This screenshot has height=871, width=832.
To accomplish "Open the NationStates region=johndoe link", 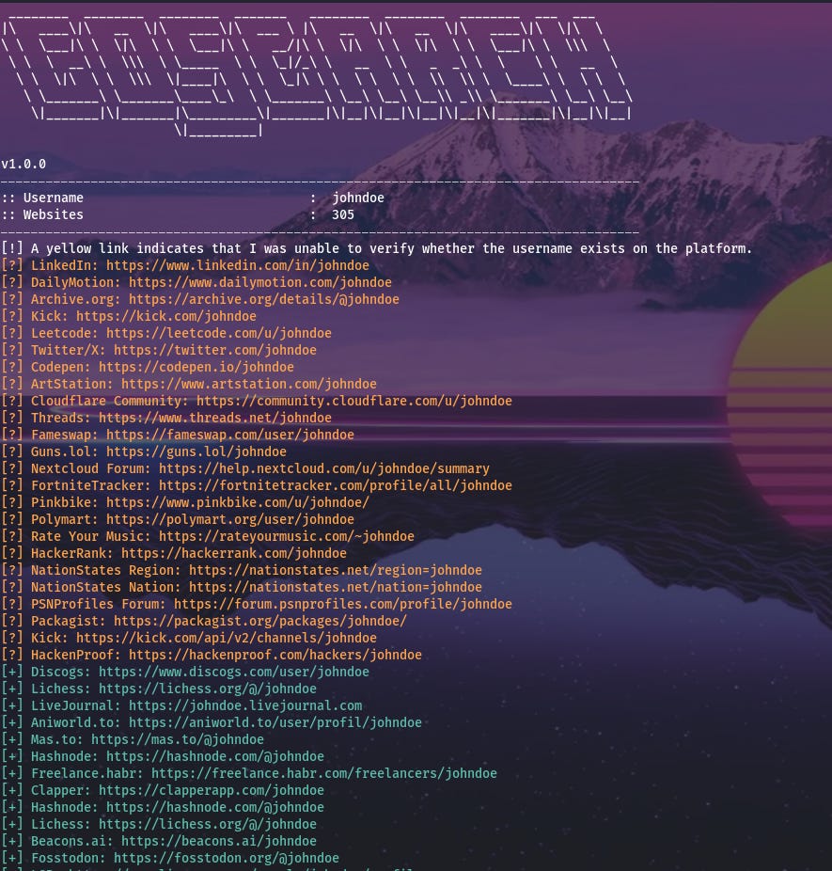I will (336, 571).
